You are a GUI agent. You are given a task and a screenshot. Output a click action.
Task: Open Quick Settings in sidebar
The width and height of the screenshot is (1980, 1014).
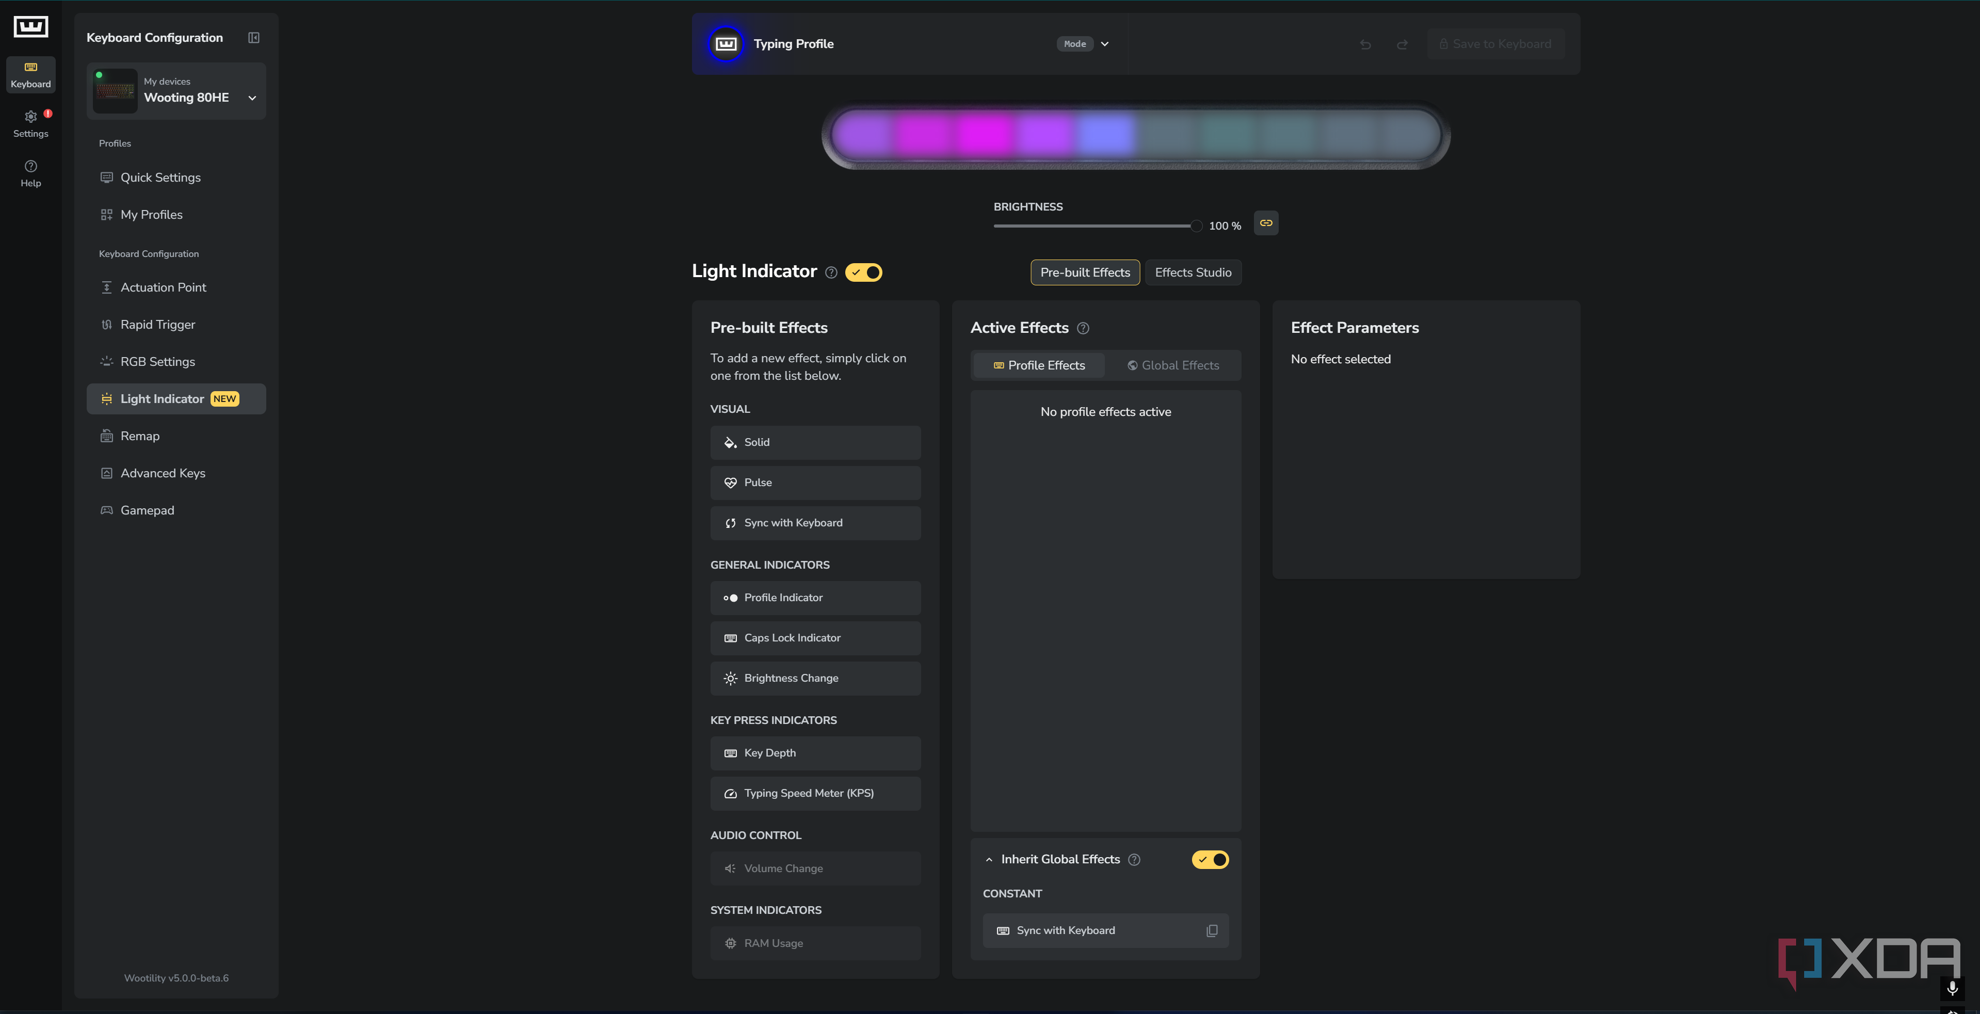(176, 178)
